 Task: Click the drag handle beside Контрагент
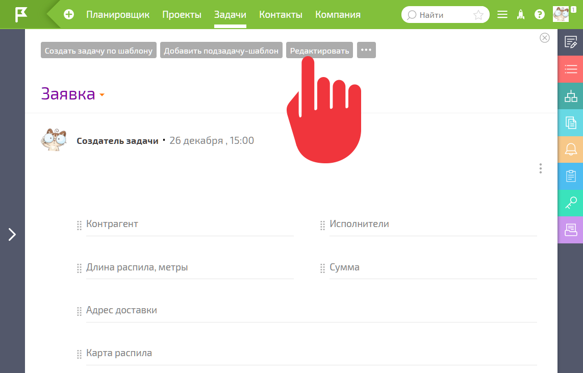79,226
